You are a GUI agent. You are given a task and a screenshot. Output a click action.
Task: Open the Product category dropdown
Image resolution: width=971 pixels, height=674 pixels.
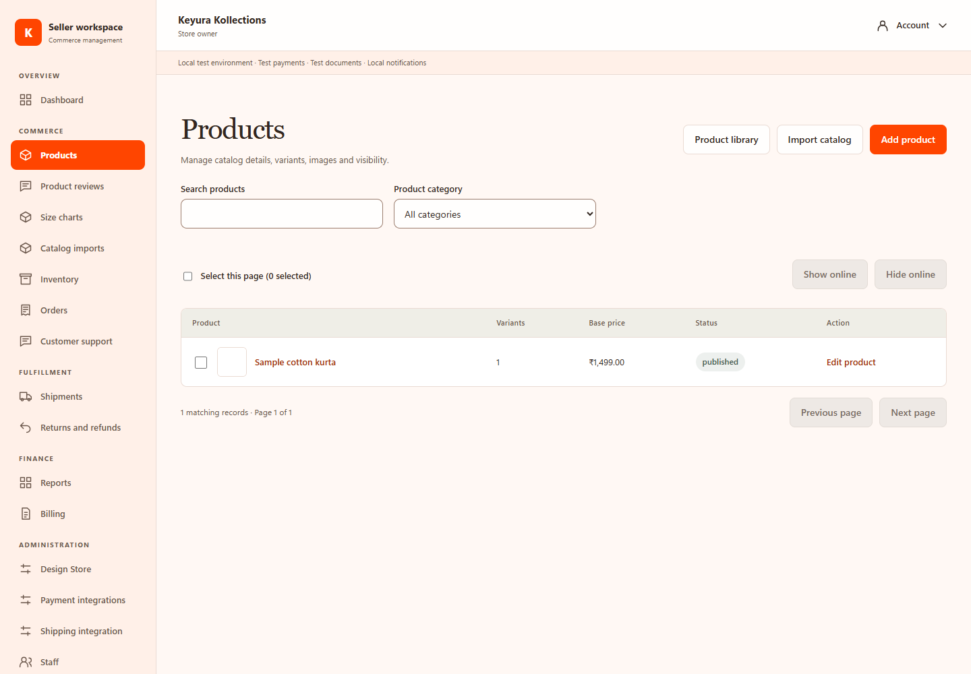coord(495,214)
